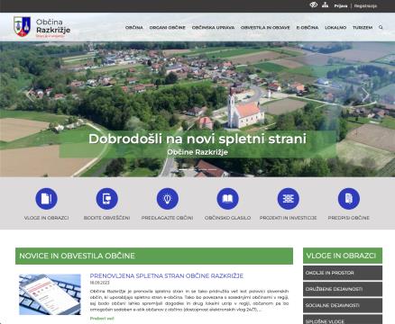Open the accessibility eye icon in top bar
The image size is (395, 324).
(x=314, y=5)
